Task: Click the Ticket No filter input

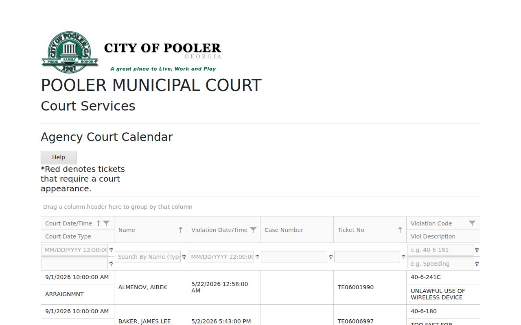Action: [x=367, y=257]
